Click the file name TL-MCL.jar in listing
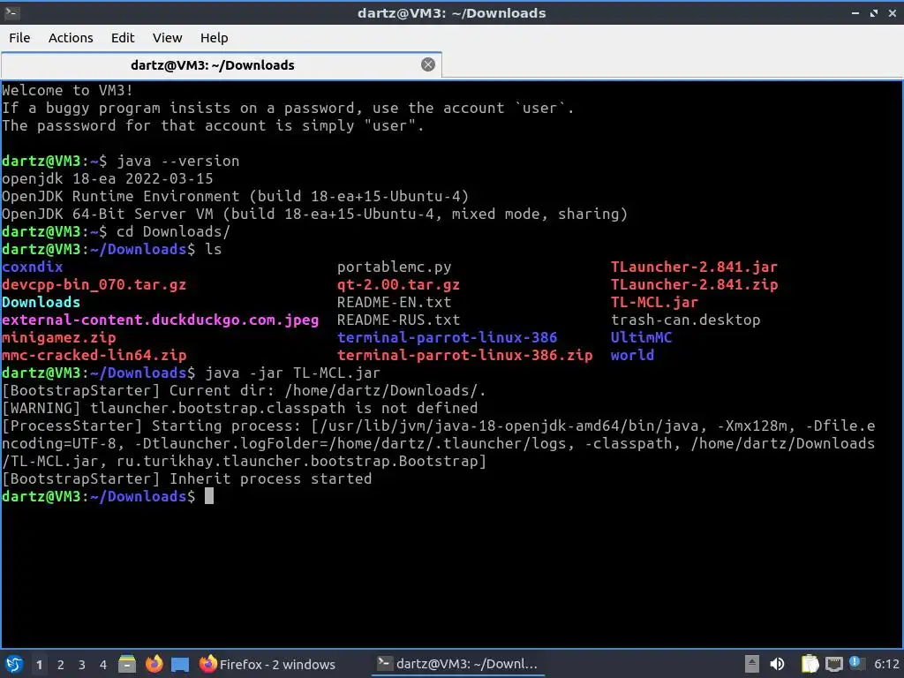The height and width of the screenshot is (678, 904). (x=654, y=302)
